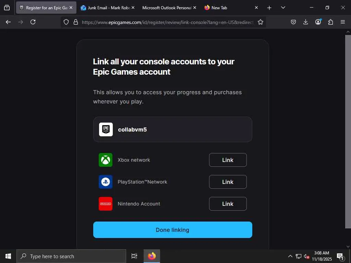Click the page vertical scrollbar
351x263 pixels.
click(348, 131)
